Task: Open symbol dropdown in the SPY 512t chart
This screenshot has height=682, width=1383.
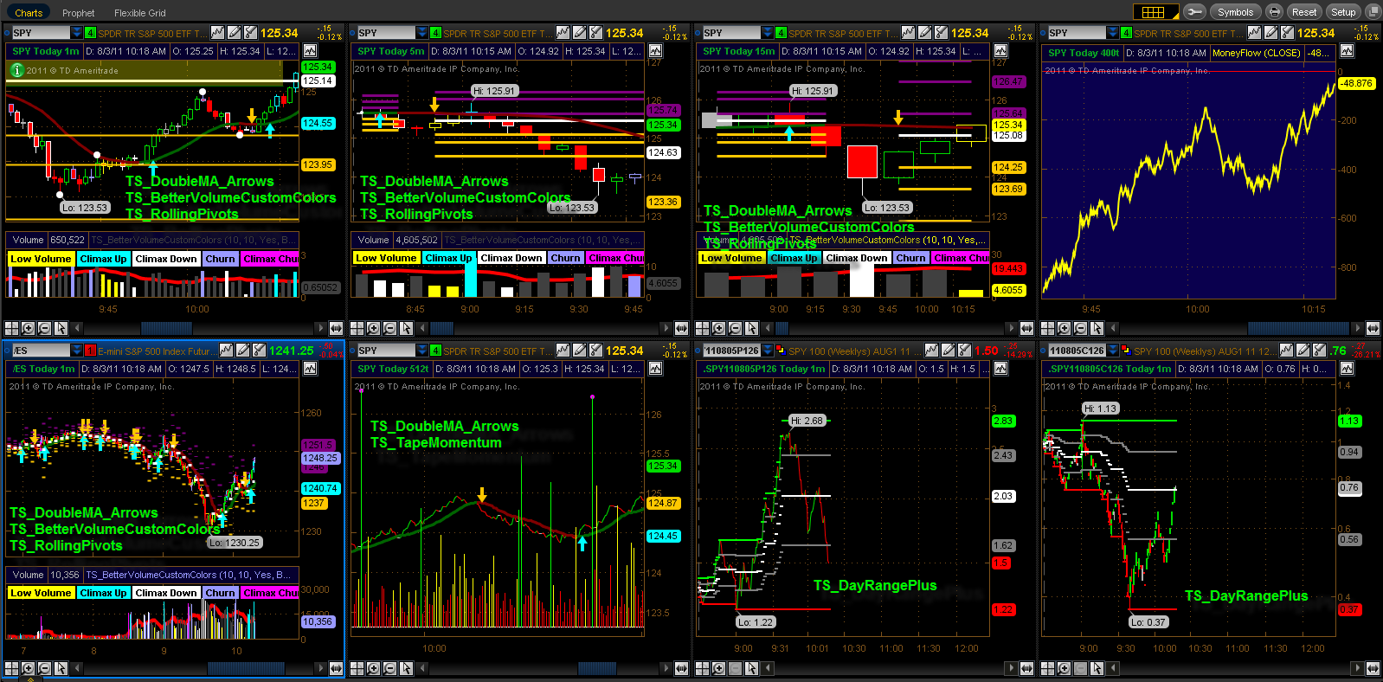Action: (422, 351)
